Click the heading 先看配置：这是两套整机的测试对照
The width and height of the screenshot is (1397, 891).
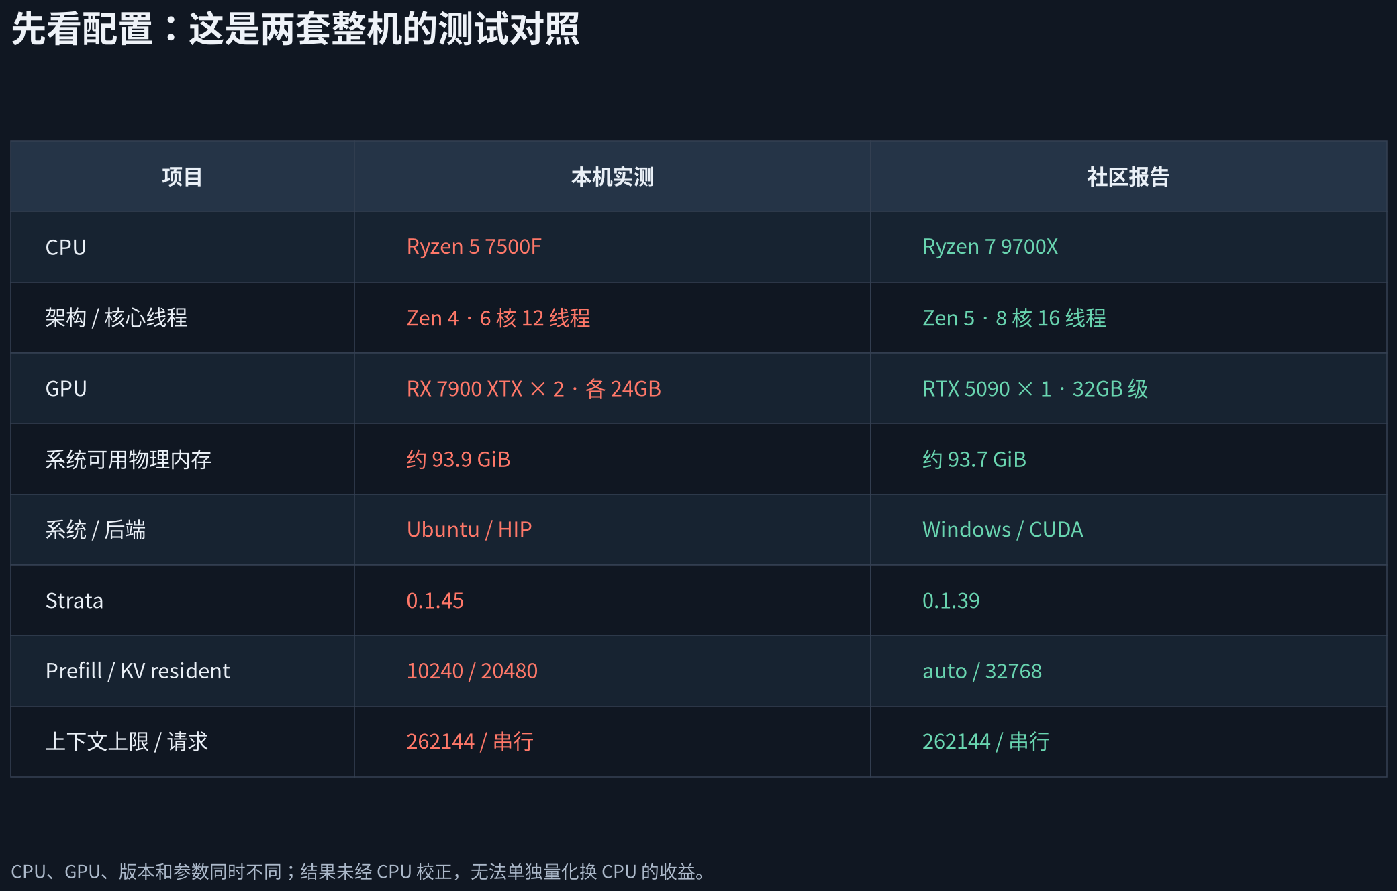(295, 30)
